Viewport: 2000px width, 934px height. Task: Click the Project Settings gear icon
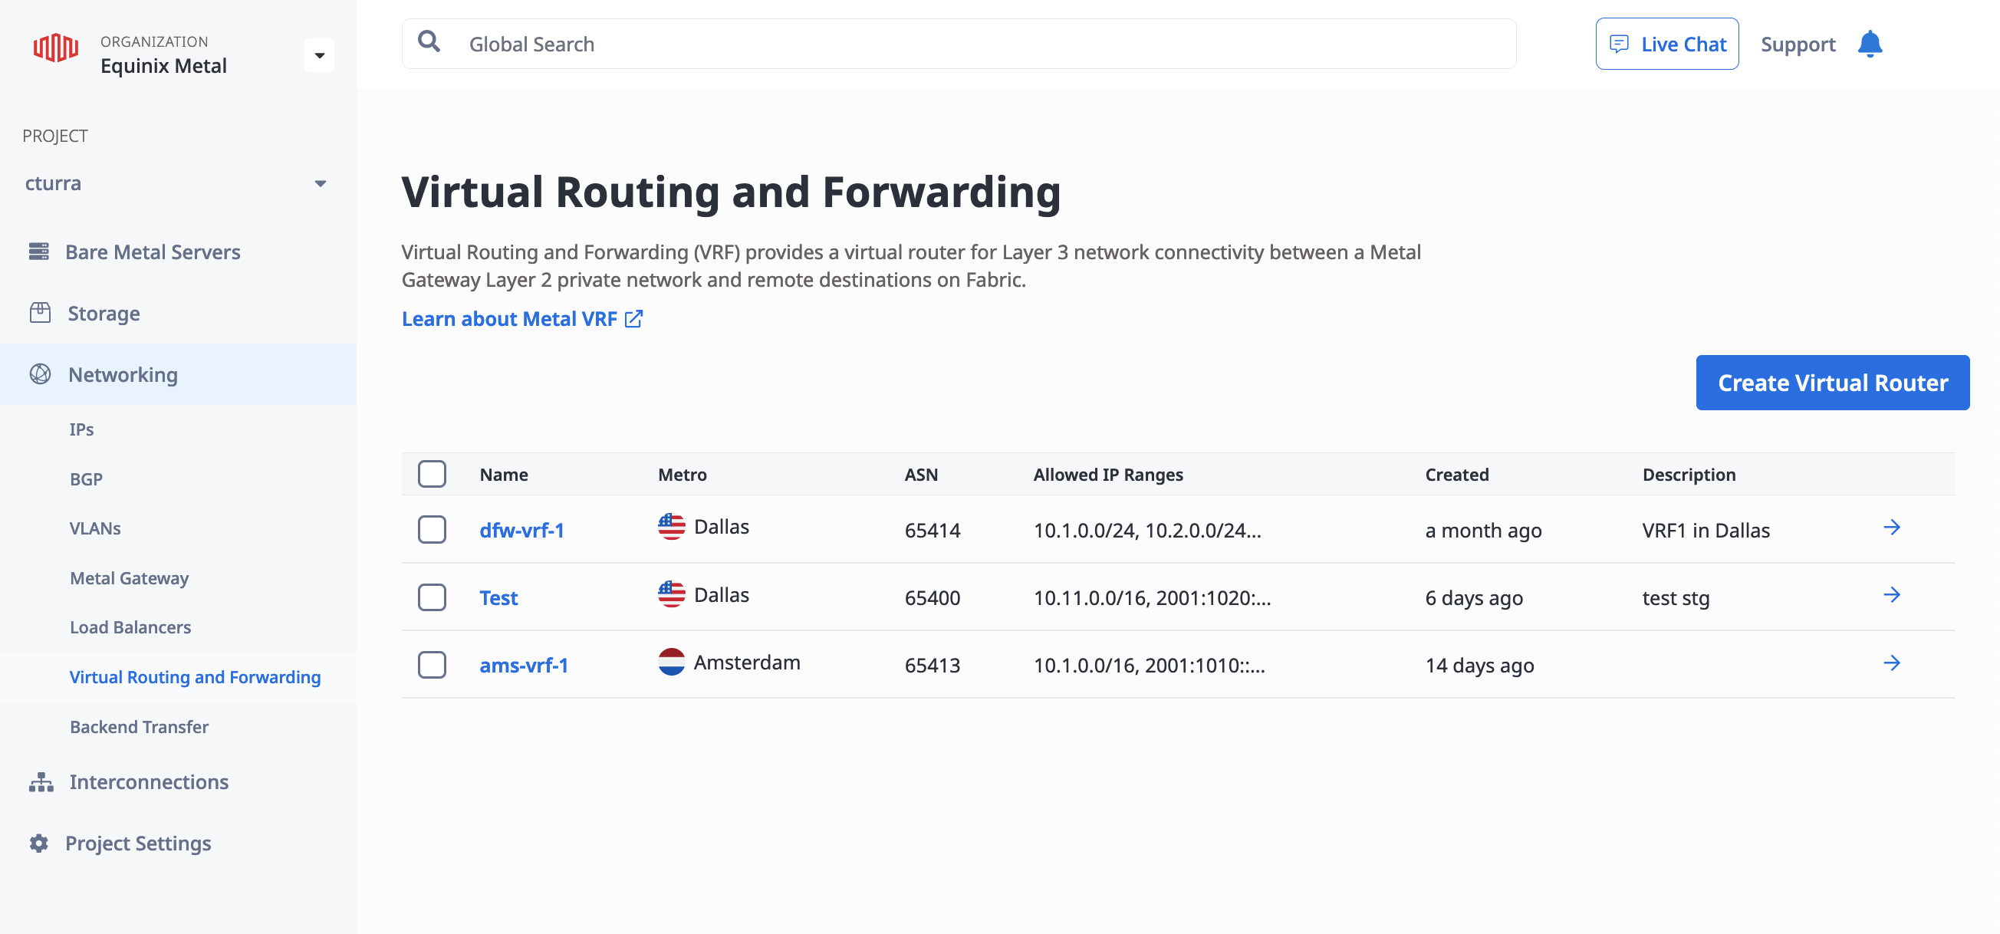[x=39, y=844]
